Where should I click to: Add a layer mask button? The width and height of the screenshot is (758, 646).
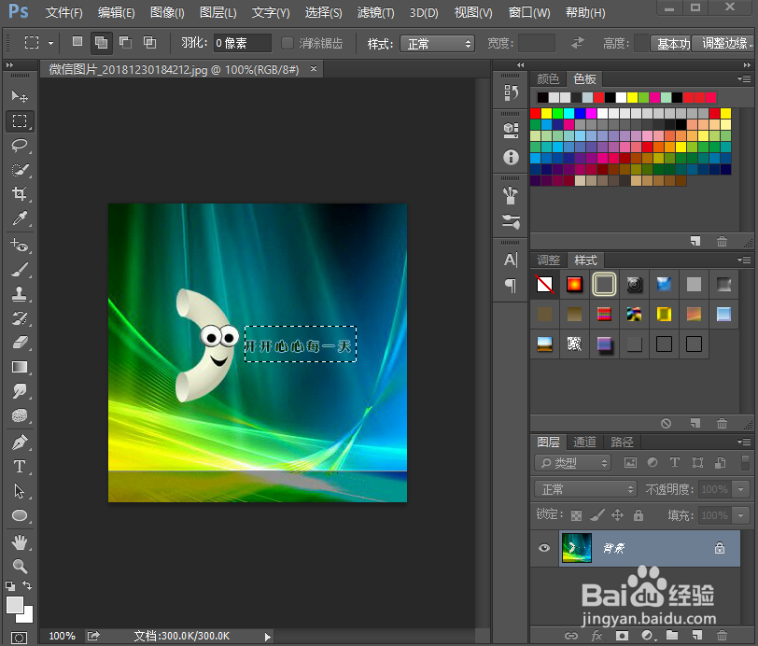point(622,636)
